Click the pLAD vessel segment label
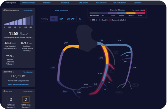The image size is (167, 110). (101, 58)
